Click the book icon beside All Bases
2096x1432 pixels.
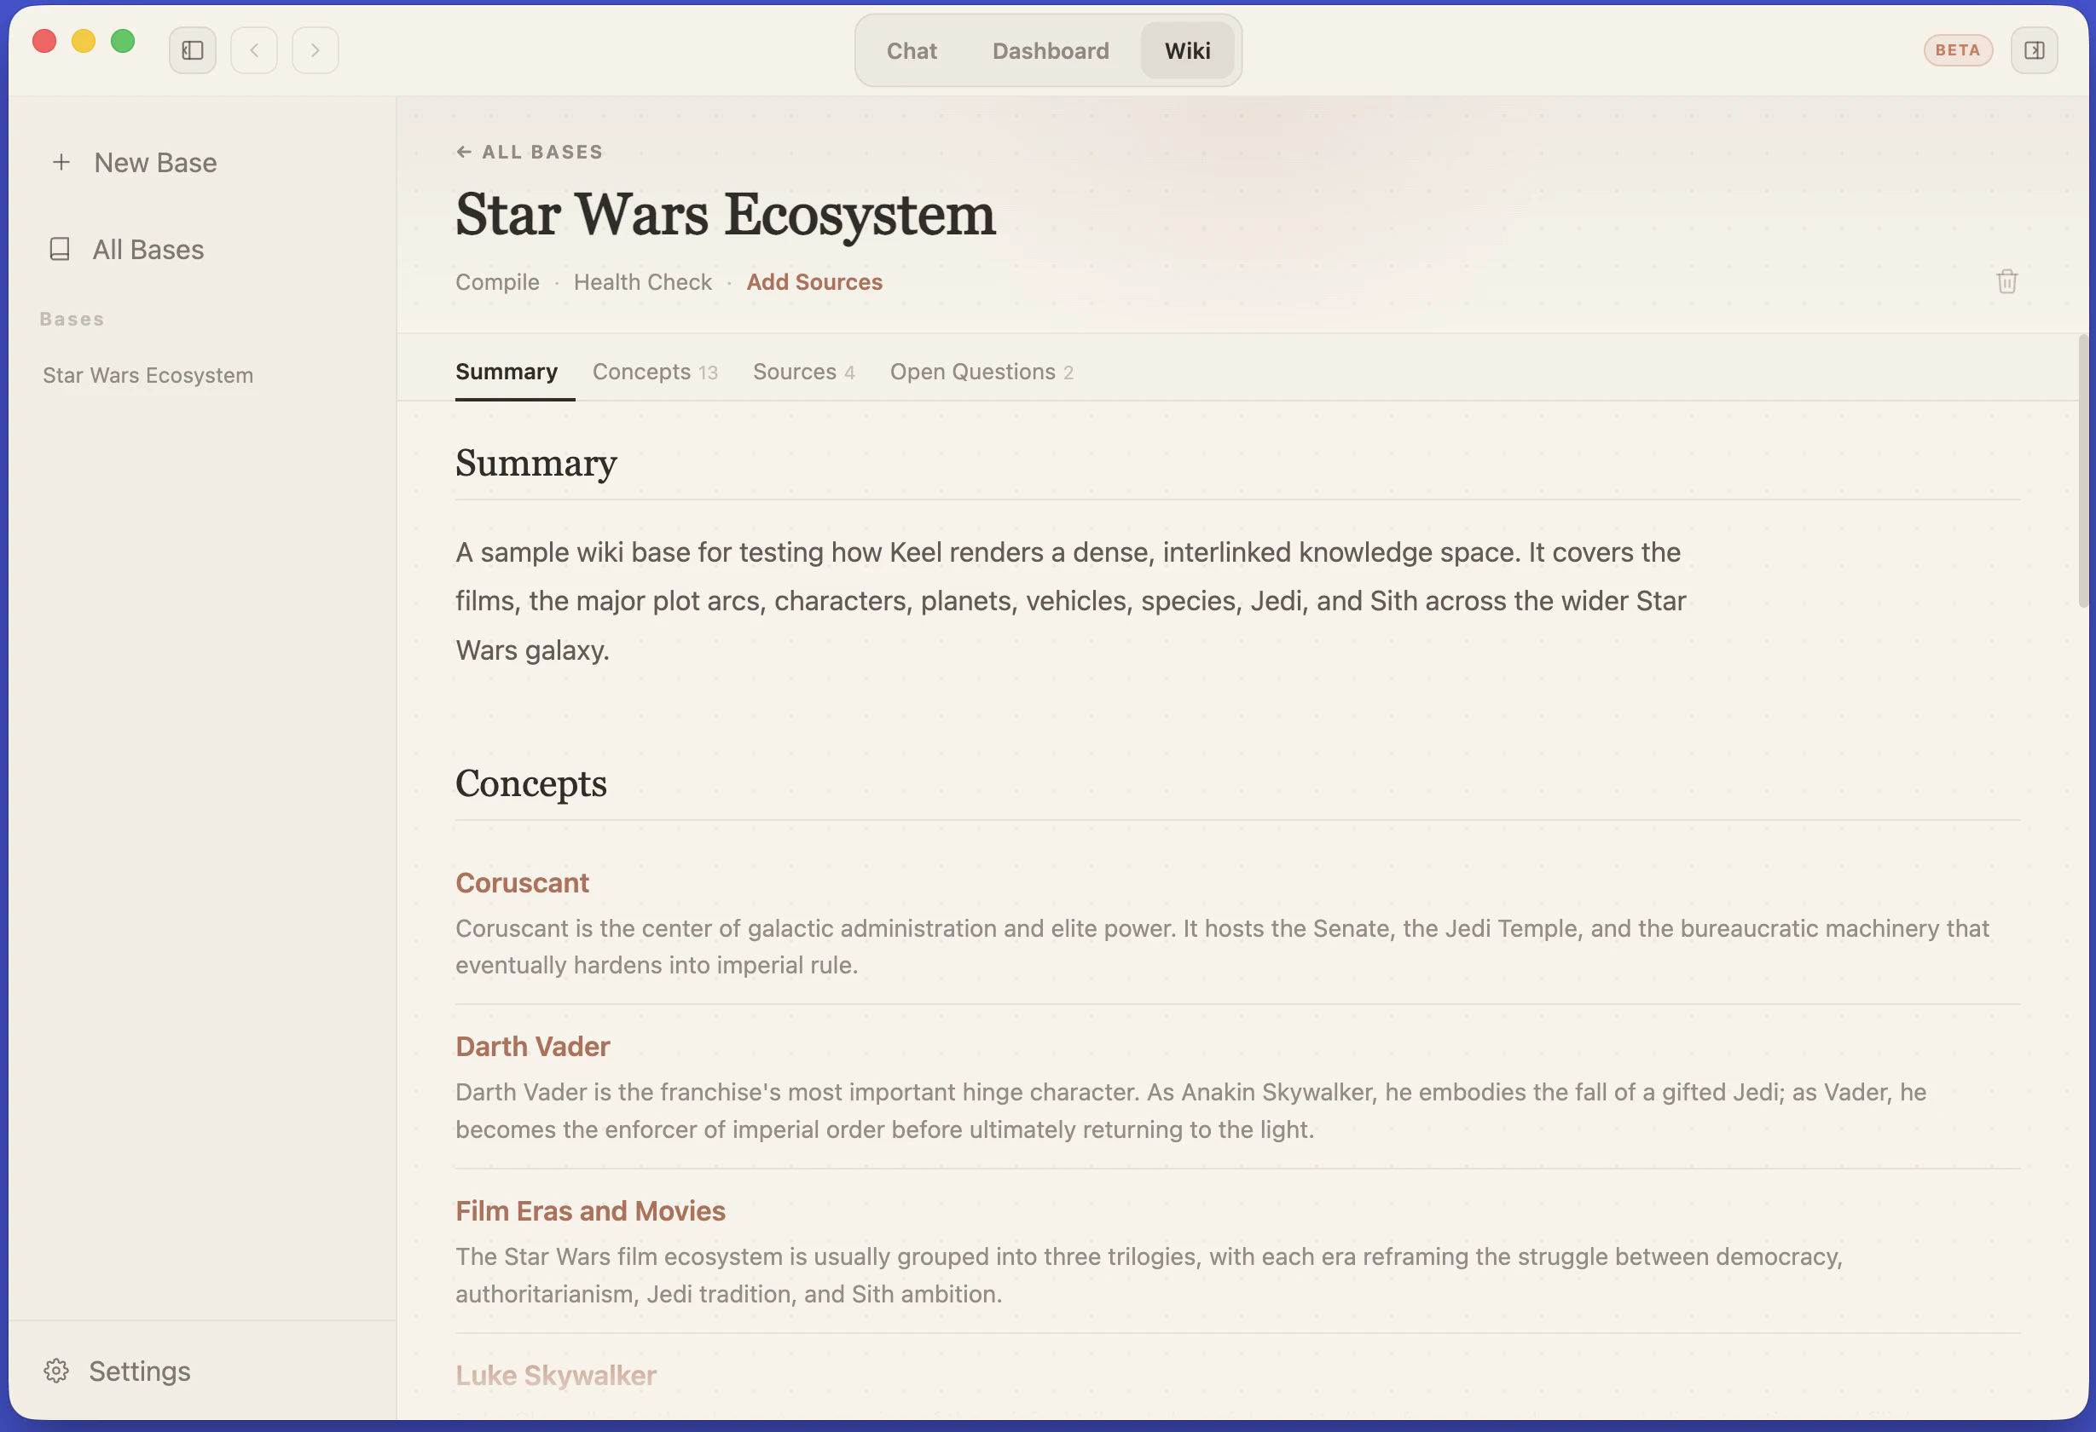coord(60,249)
